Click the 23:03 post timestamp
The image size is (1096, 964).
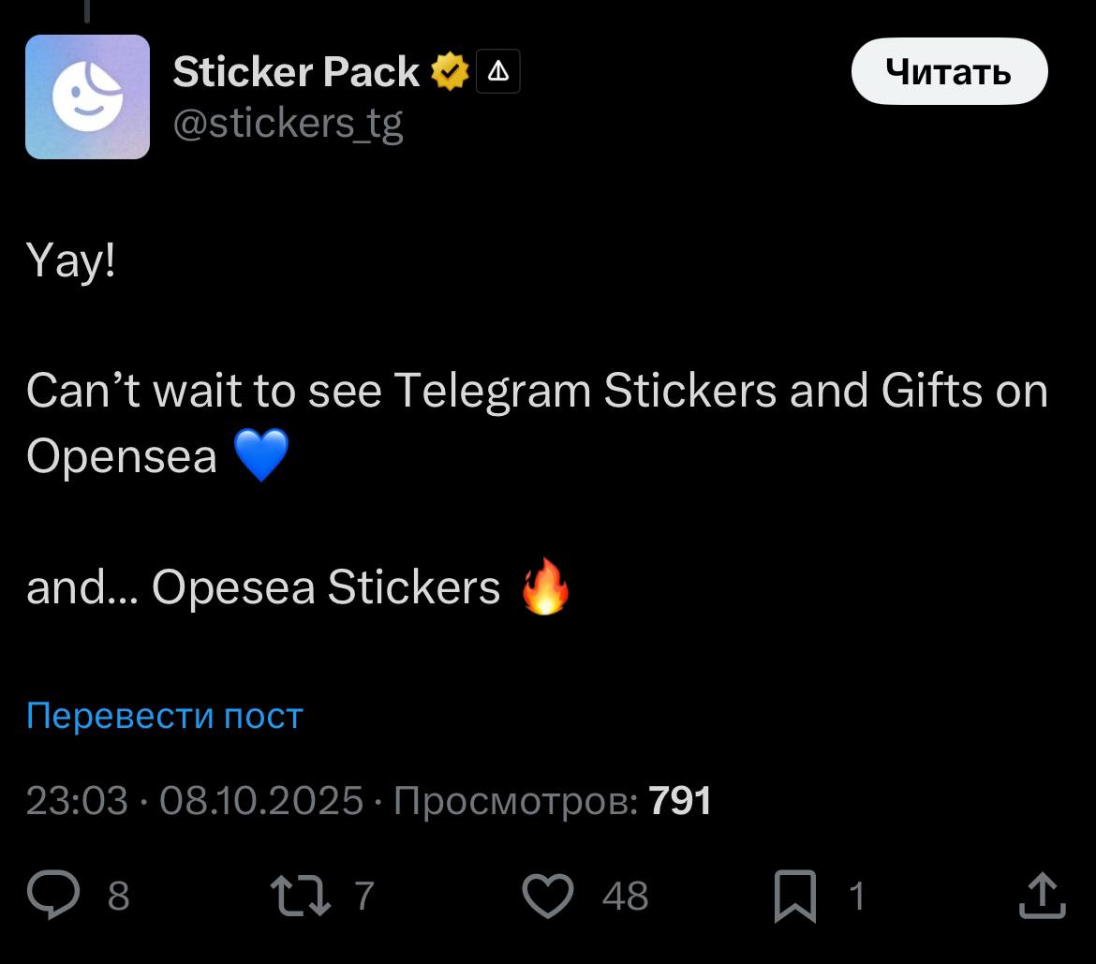(x=77, y=801)
